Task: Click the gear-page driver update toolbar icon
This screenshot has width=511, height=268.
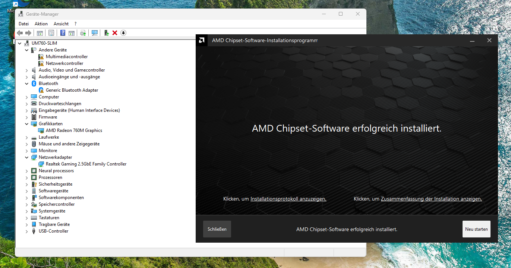Action: click(x=83, y=33)
